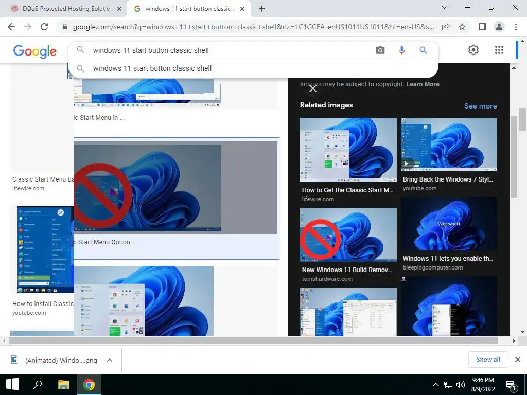Select the windows 11 start button tab
Viewport: 527px width, 395px height.
188,9
